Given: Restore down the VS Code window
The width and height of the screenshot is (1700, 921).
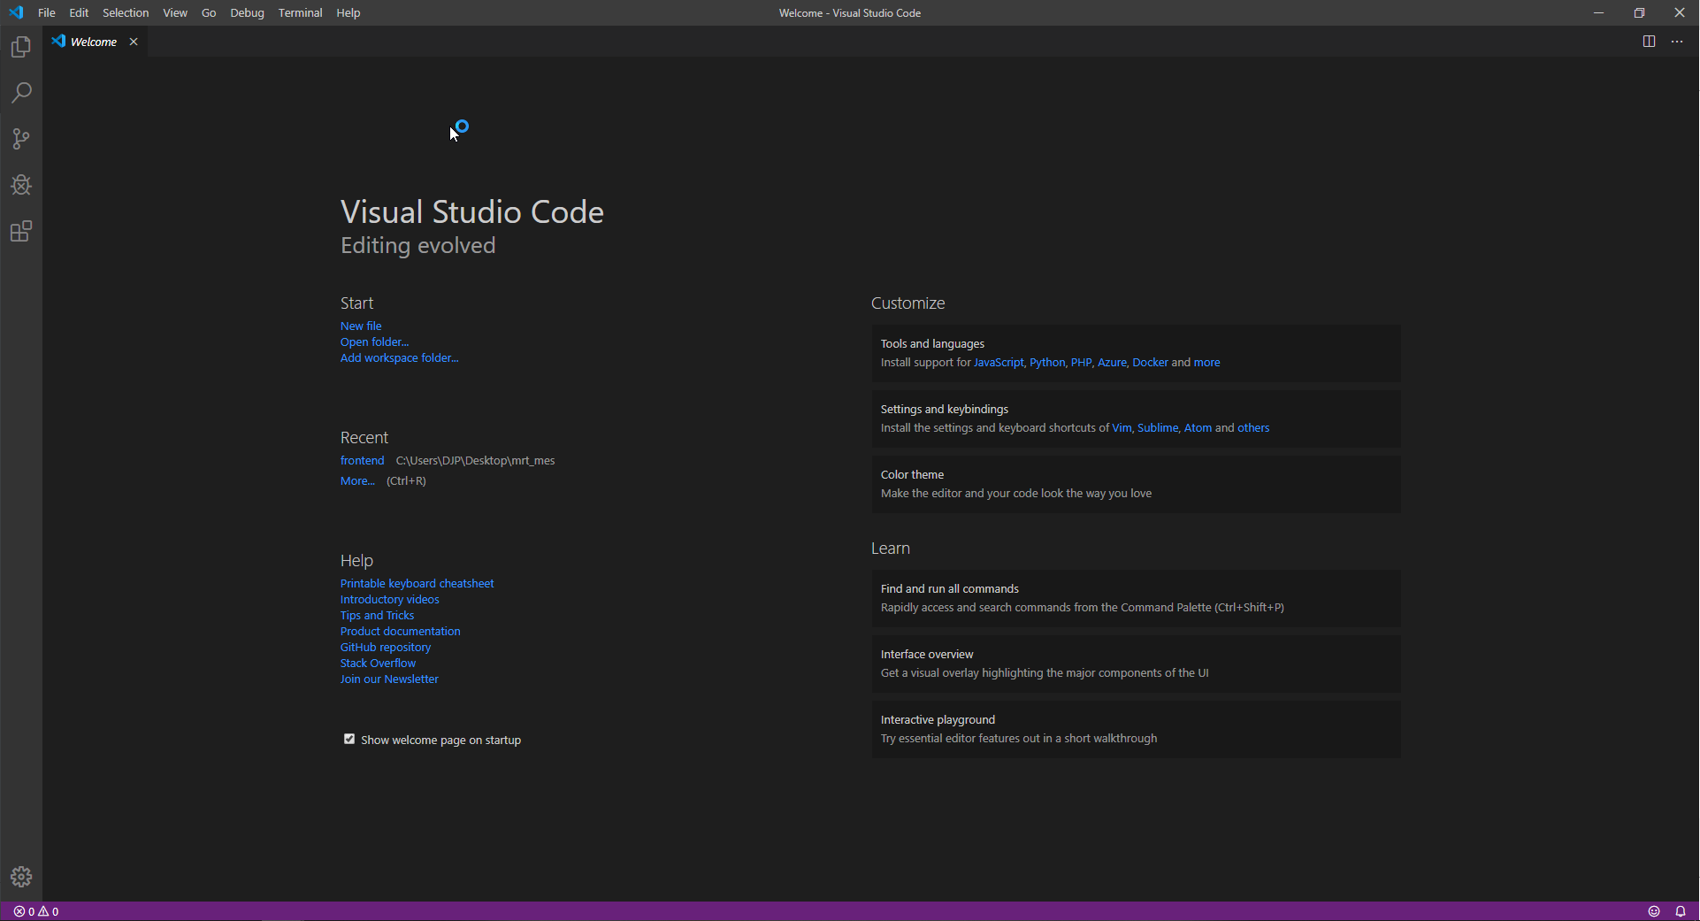Looking at the screenshot, I should 1639,12.
